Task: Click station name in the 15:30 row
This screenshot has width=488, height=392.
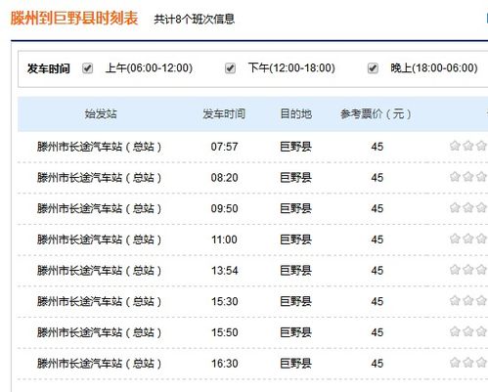Action: 99,301
